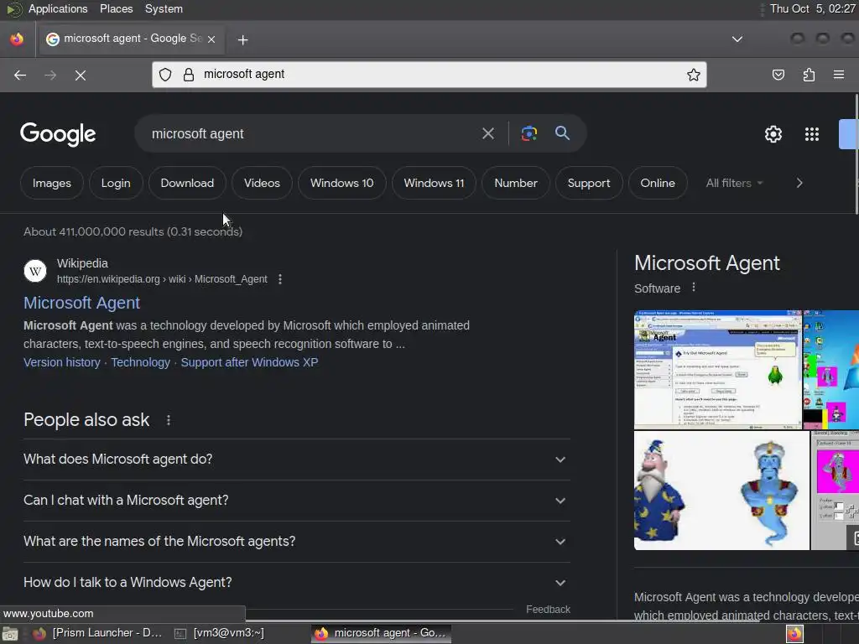Expand Can I chat with a Microsoft agent
The width and height of the screenshot is (859, 644).
[x=296, y=501]
